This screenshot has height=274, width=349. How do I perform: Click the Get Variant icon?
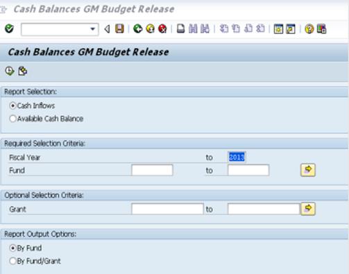[23, 71]
